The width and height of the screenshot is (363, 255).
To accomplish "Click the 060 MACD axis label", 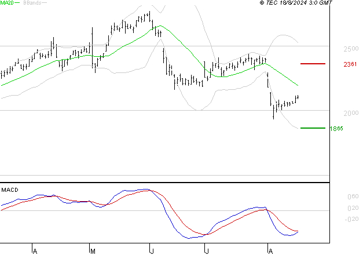I will point(353,196).
